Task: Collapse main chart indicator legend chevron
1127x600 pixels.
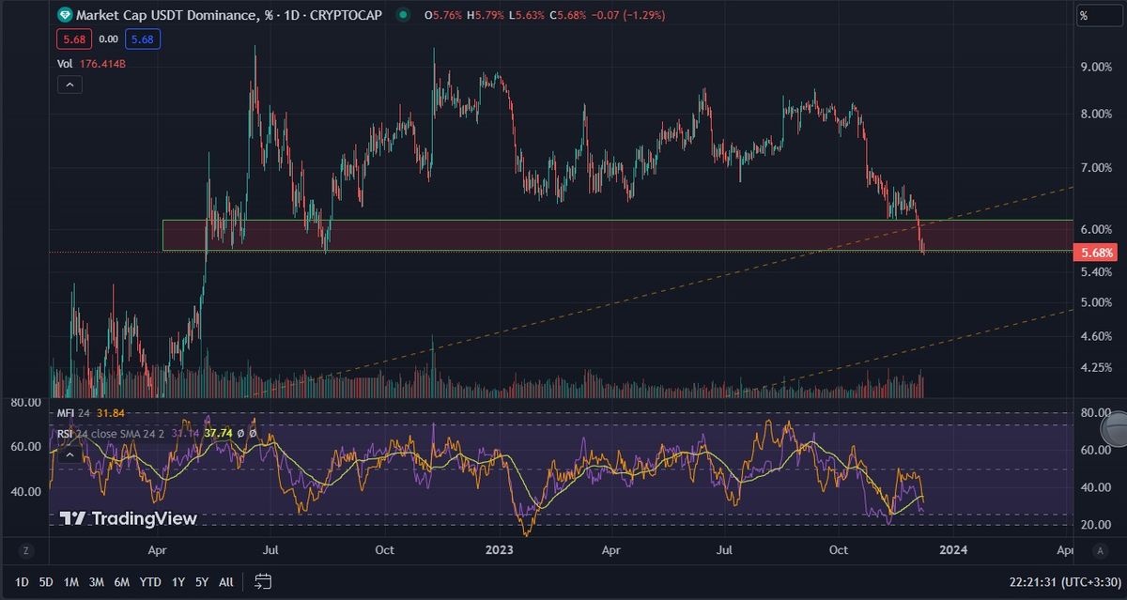Action: tap(69, 85)
